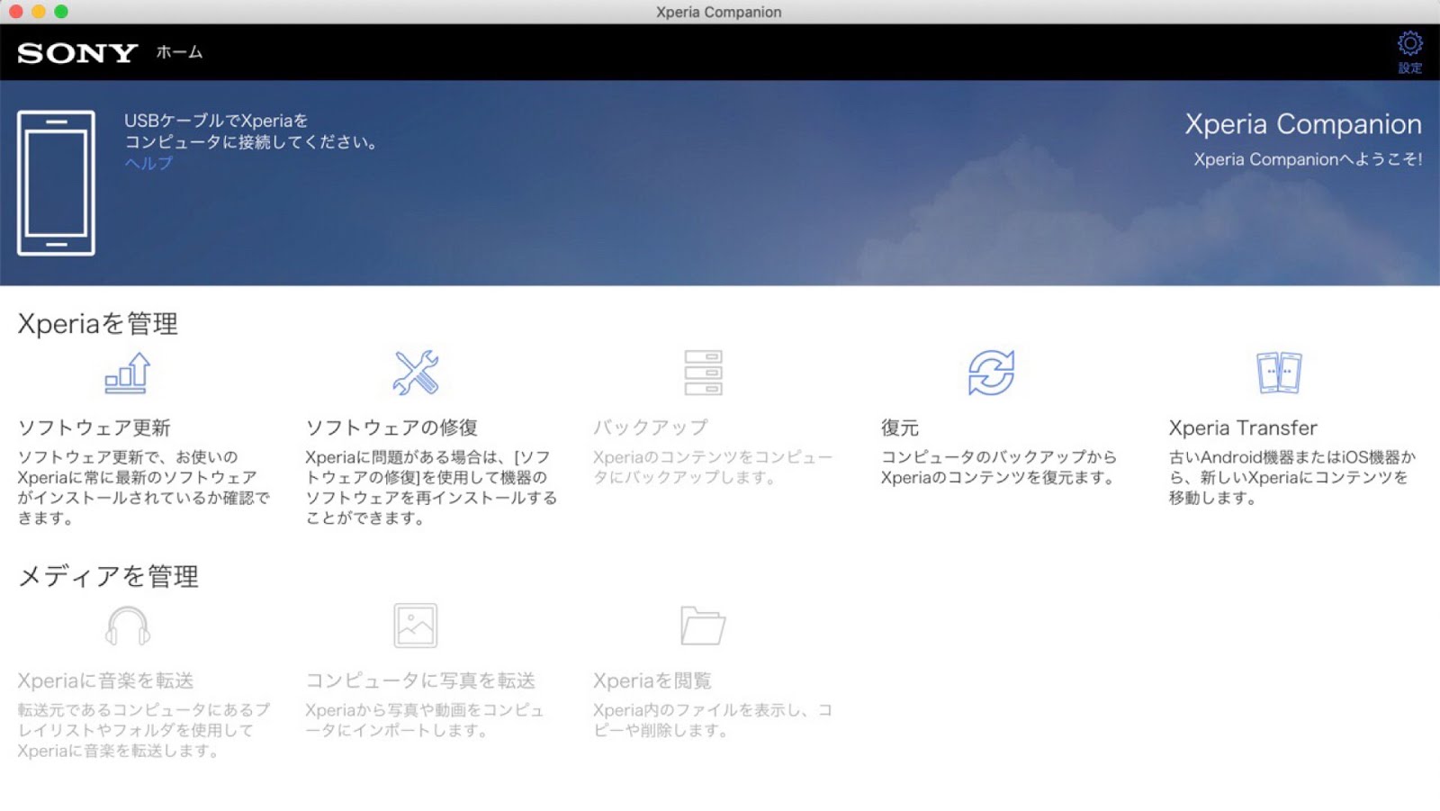Click the music transfer description paragraph
This screenshot has height=811, width=1440.
144,730
